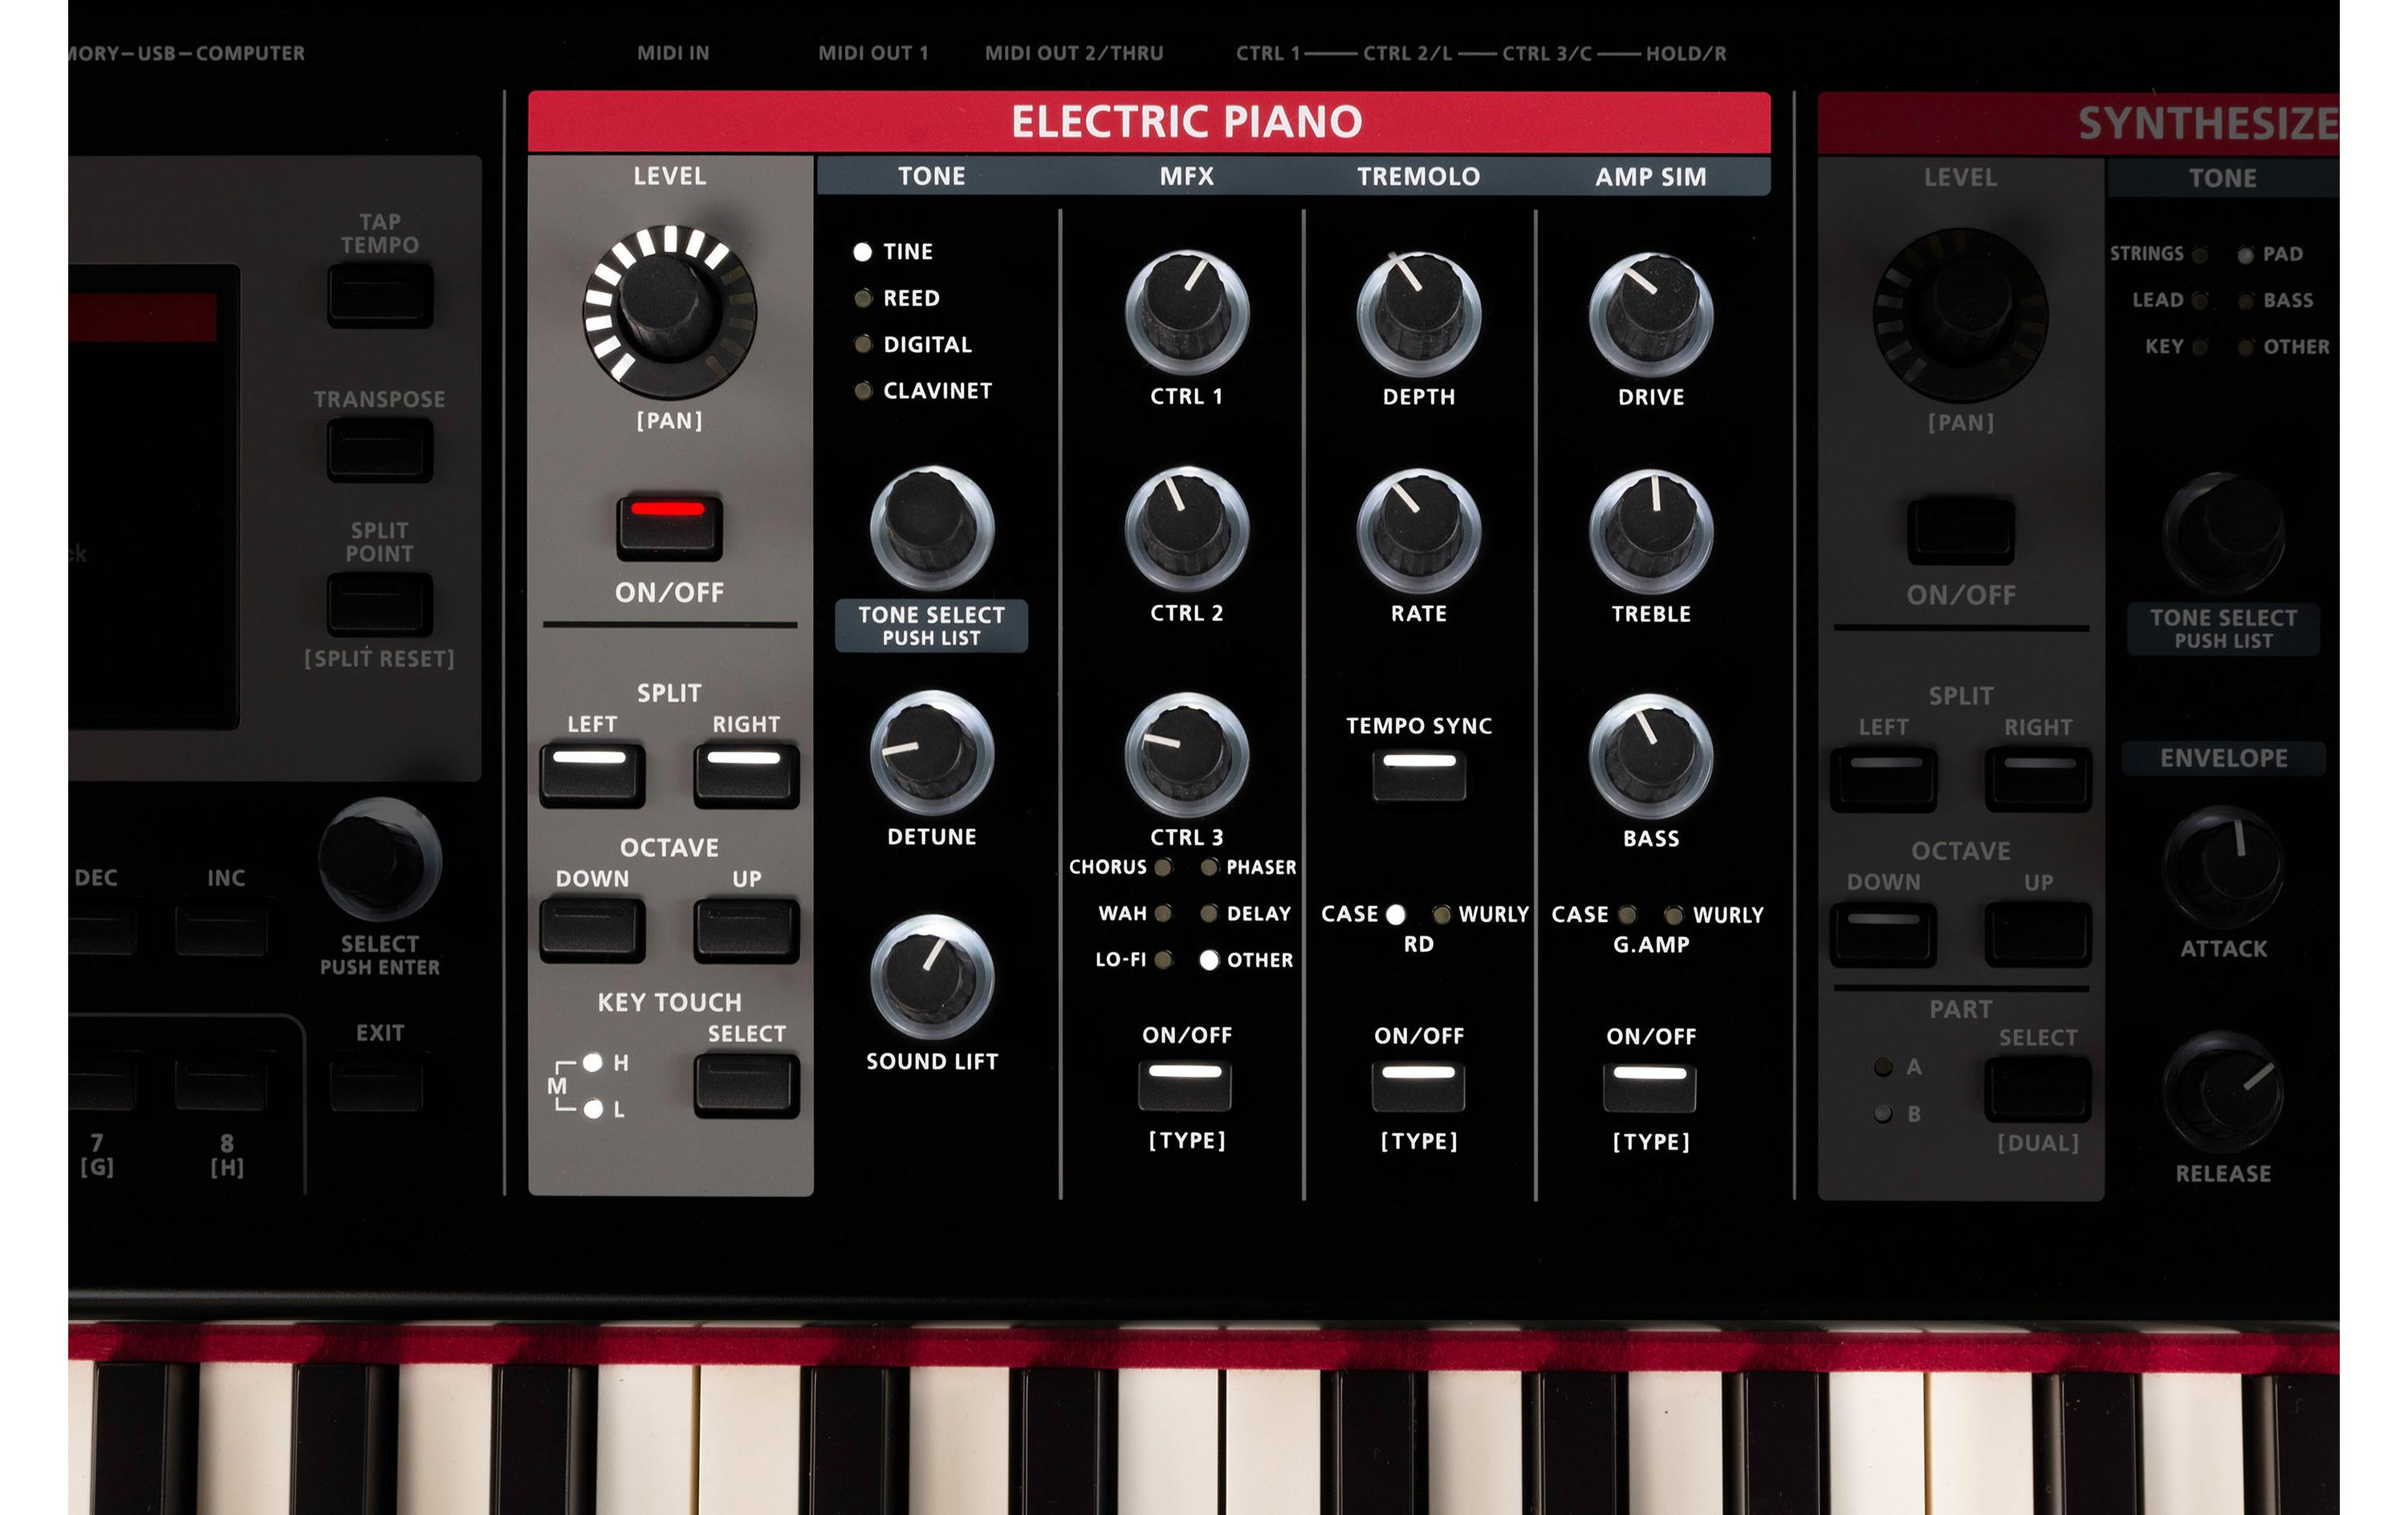Screen dimensions: 2408x1515
Task: Click the CHORUS effect indicator
Action: (x=1163, y=867)
